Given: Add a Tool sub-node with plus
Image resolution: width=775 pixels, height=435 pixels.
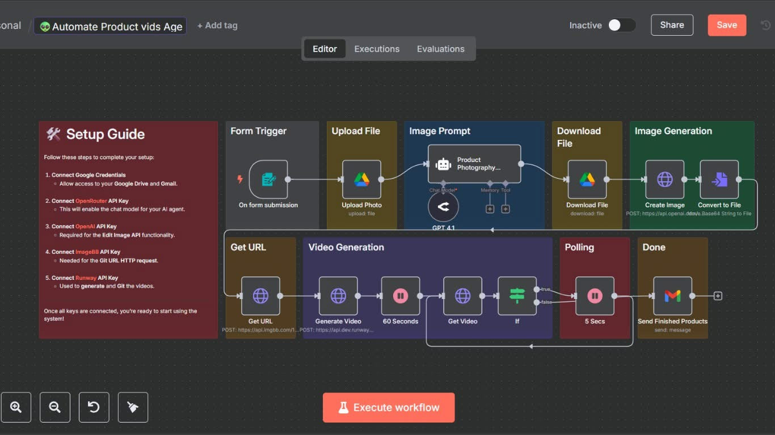Looking at the screenshot, I should (506, 209).
